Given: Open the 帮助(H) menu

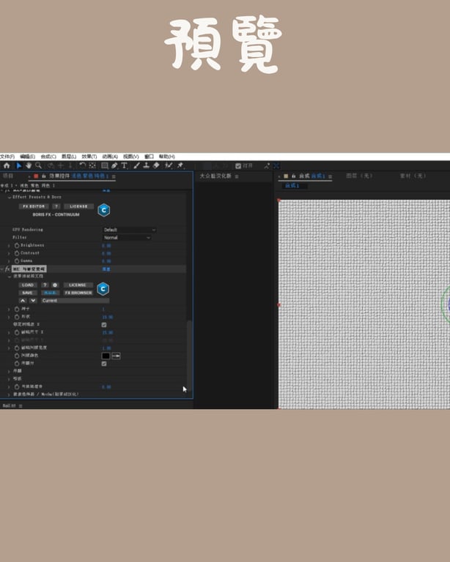Looking at the screenshot, I should [167, 157].
